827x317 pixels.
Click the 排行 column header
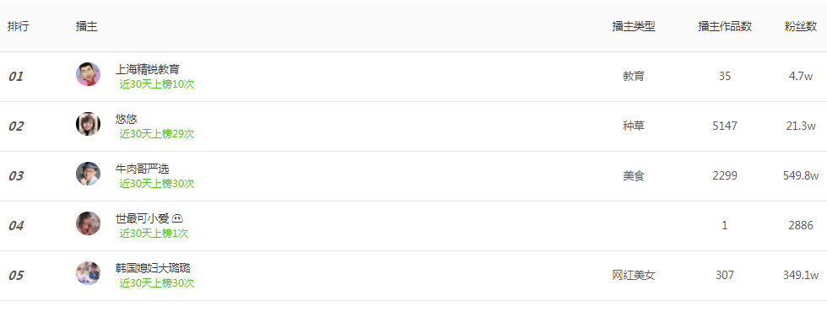[19, 27]
